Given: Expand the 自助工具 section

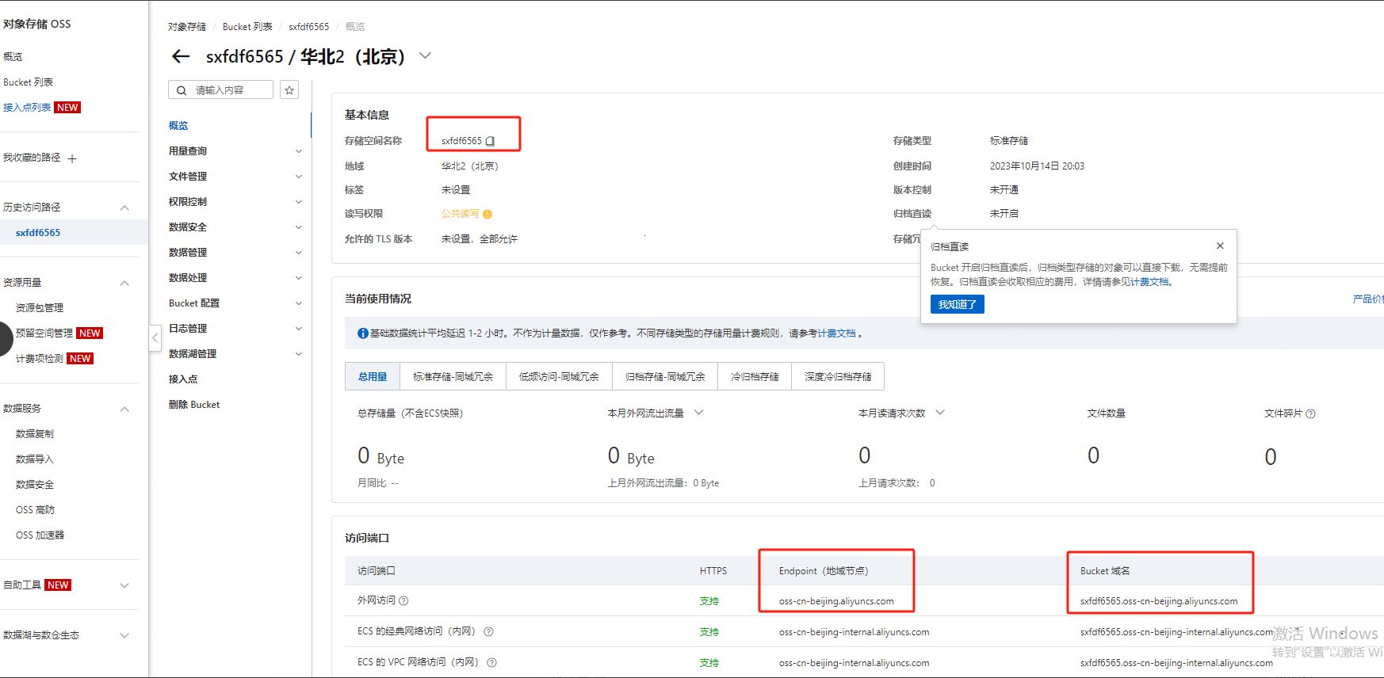Looking at the screenshot, I should tap(124, 585).
